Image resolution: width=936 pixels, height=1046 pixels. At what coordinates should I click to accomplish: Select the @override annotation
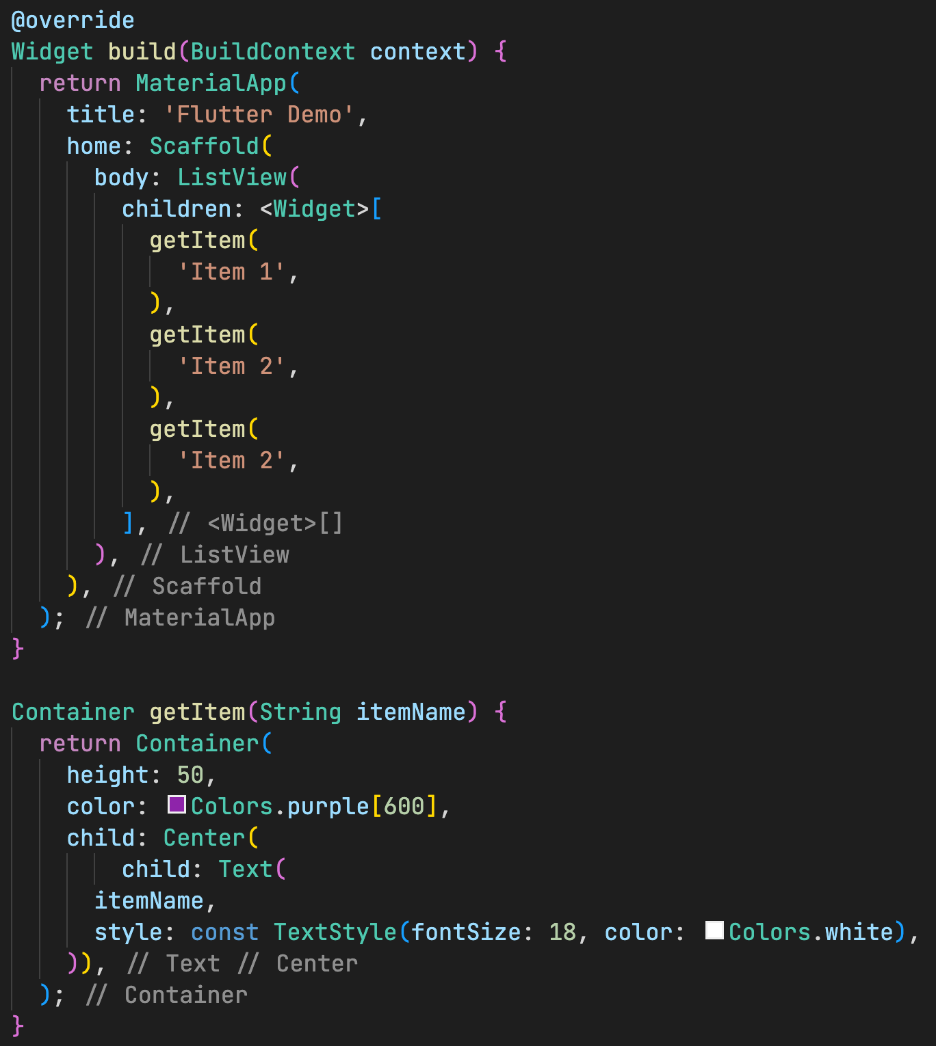click(72, 20)
